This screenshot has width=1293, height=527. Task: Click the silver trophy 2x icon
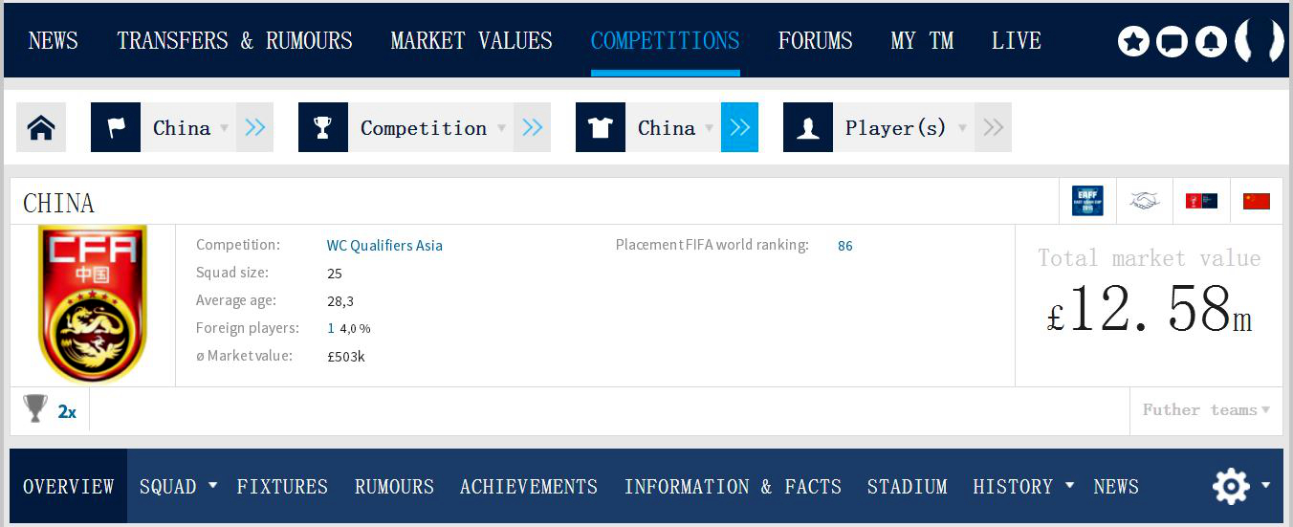point(35,409)
